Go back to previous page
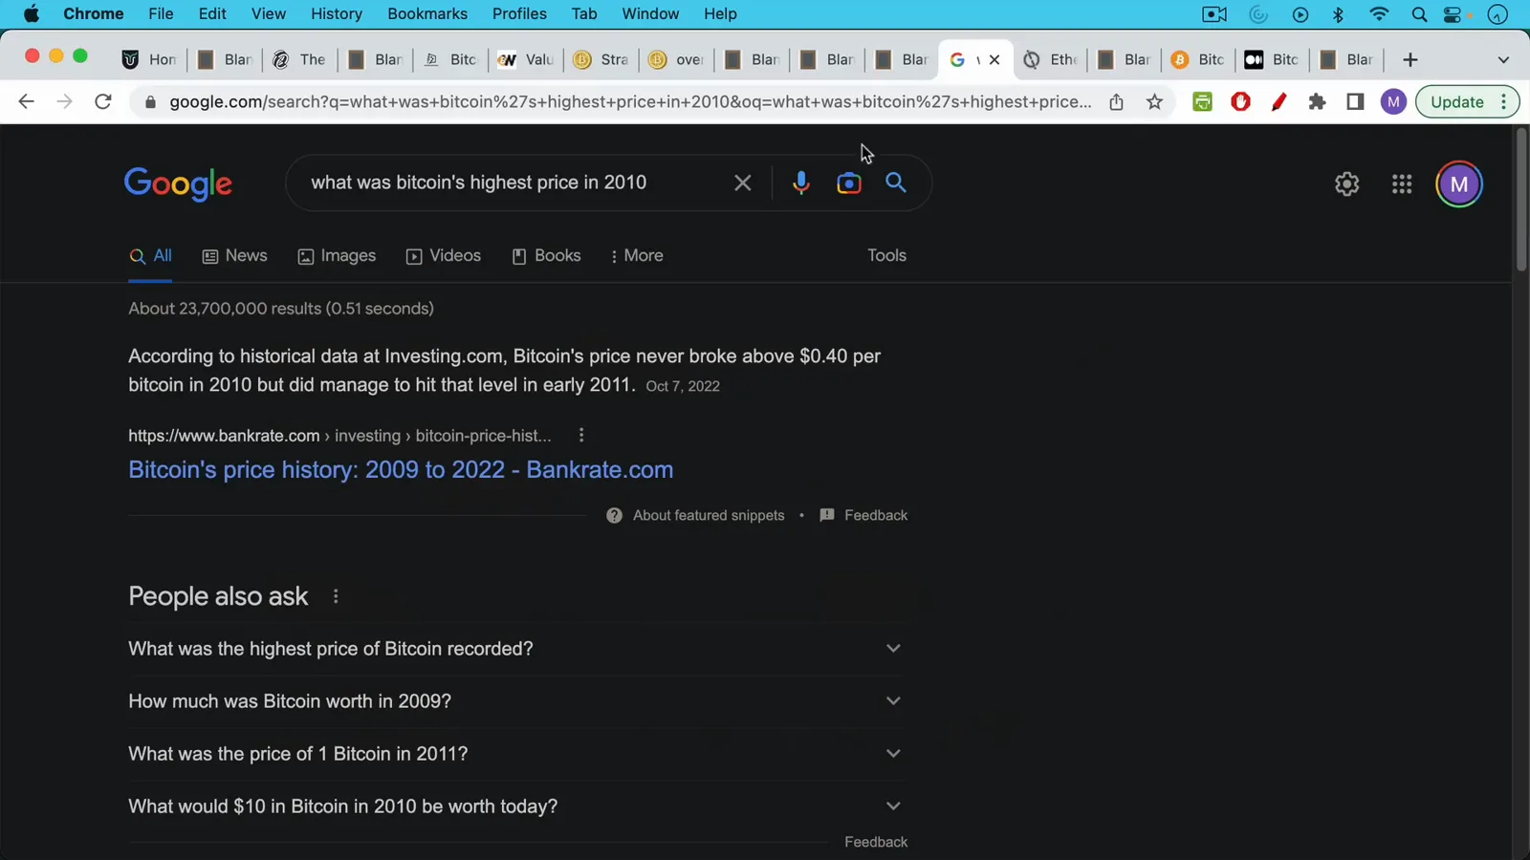This screenshot has height=860, width=1530. (26, 101)
